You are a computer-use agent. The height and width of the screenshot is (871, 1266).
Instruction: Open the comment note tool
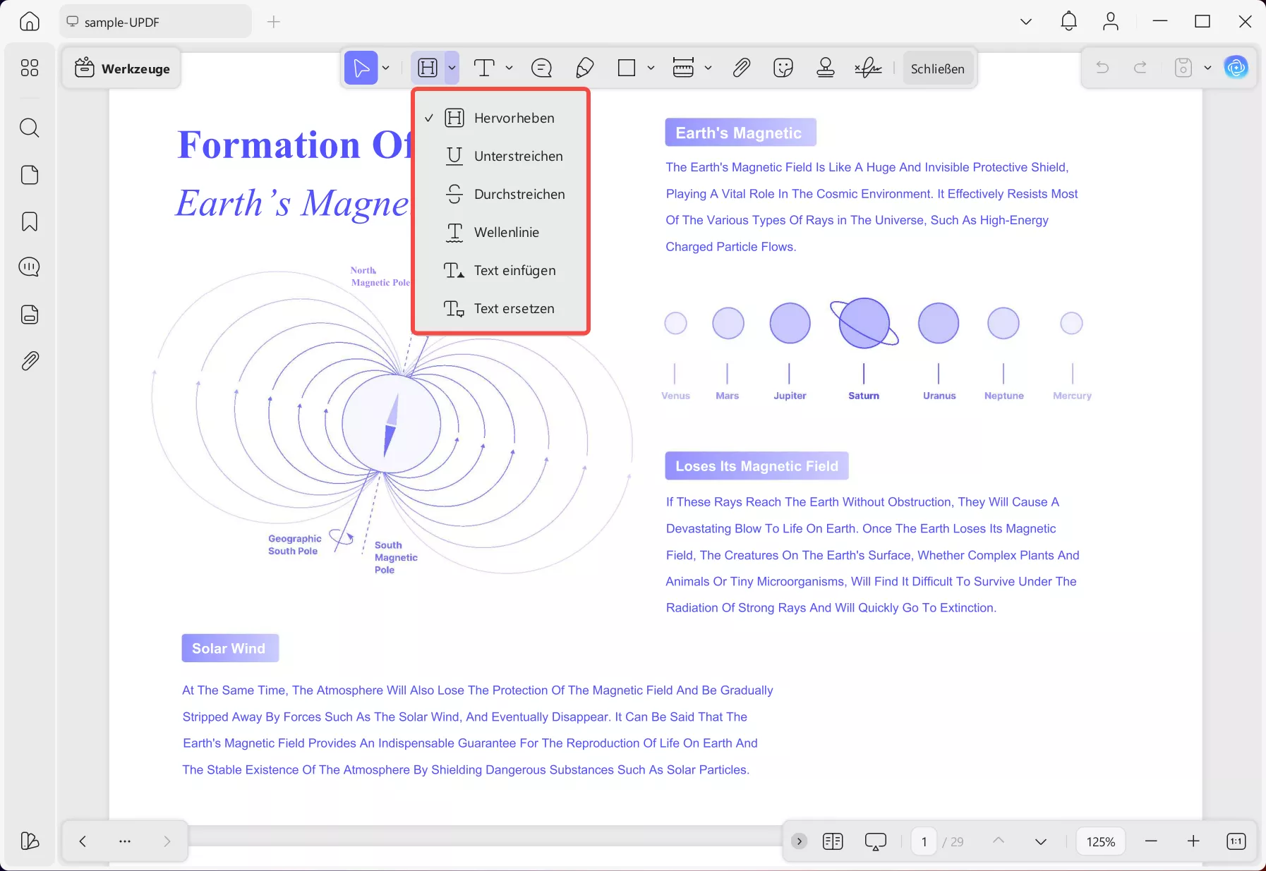(x=541, y=68)
